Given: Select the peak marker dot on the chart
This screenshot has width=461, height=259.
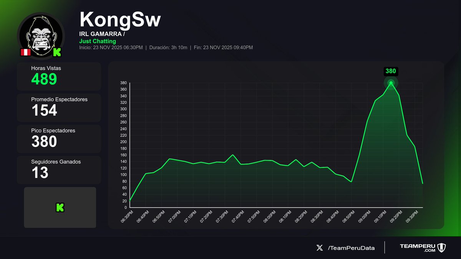Looking at the screenshot, I should coord(391,82).
